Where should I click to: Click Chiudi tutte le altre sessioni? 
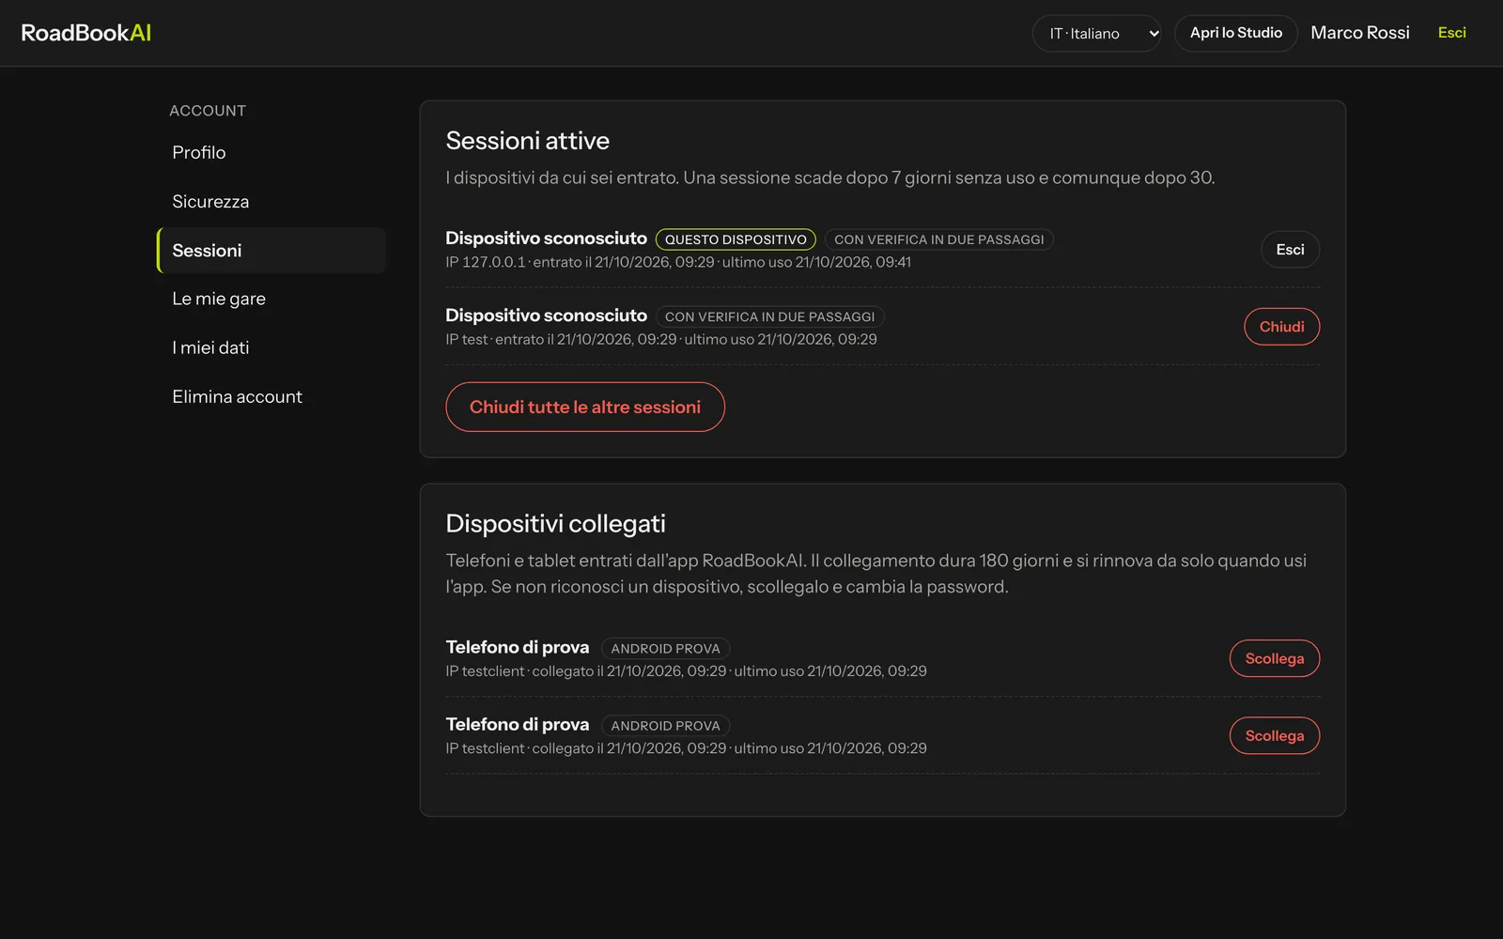pos(585,407)
